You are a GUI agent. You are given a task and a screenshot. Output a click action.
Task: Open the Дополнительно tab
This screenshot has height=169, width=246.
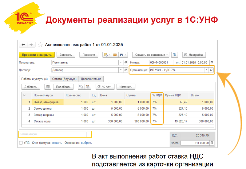coord(91,79)
